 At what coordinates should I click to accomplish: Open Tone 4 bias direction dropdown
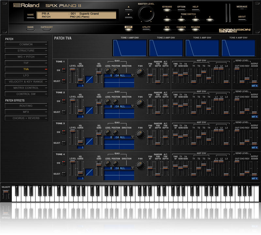click(x=133, y=168)
